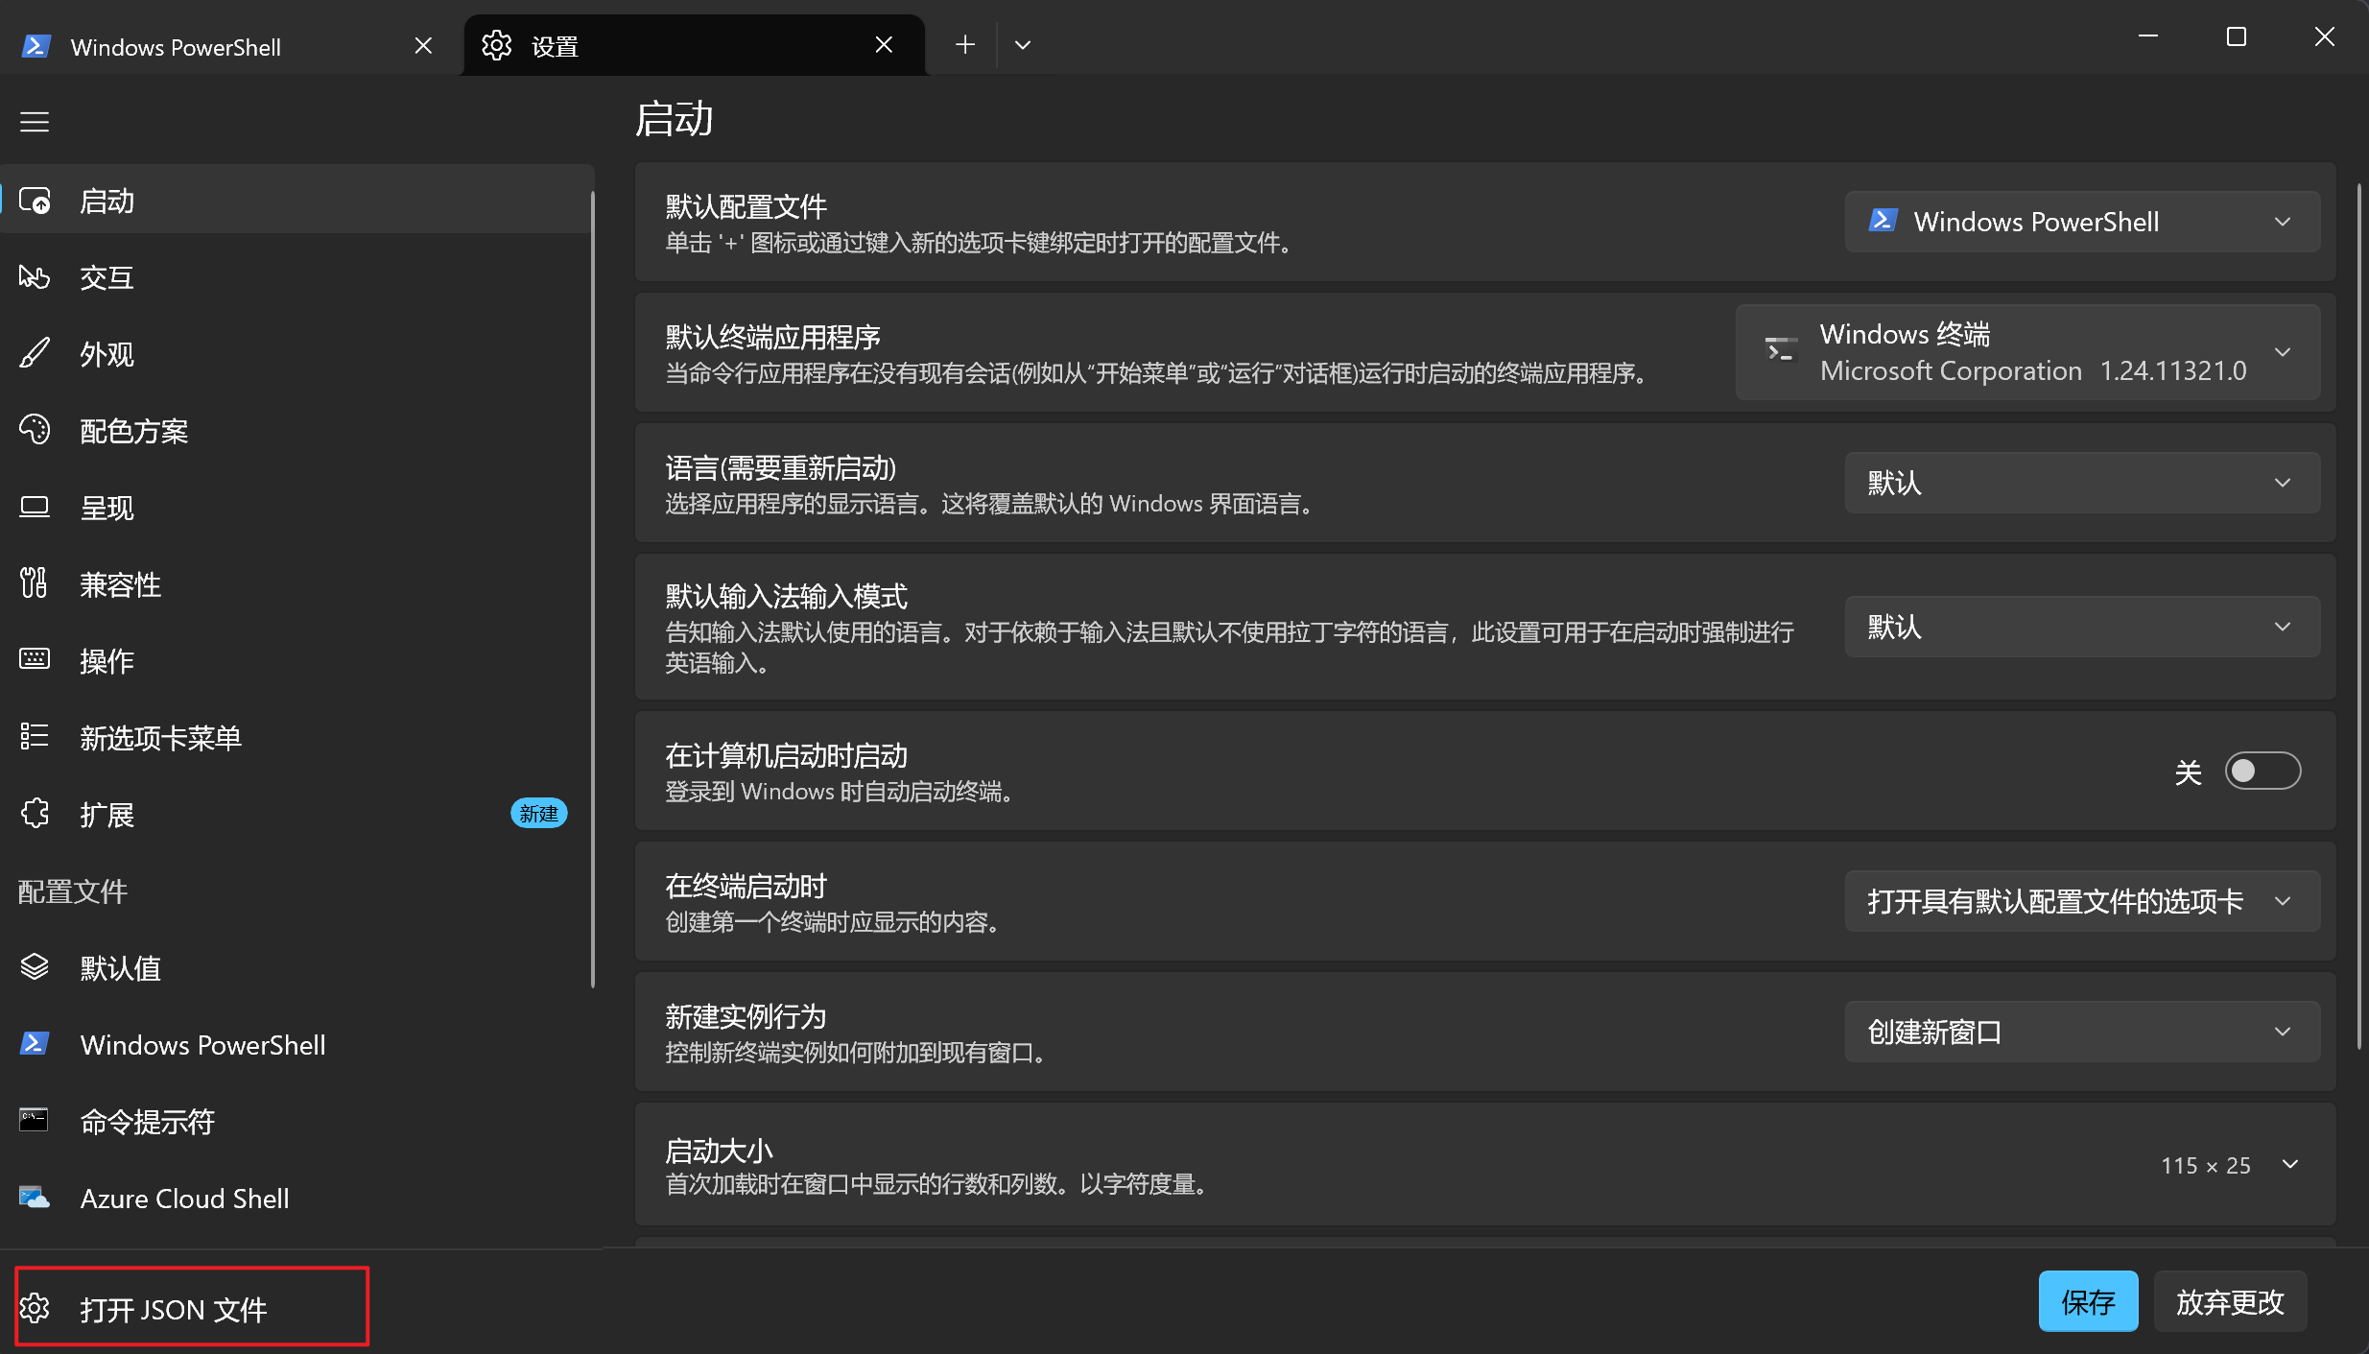Open 扩展 settings page
The width and height of the screenshot is (2369, 1354).
[297, 815]
